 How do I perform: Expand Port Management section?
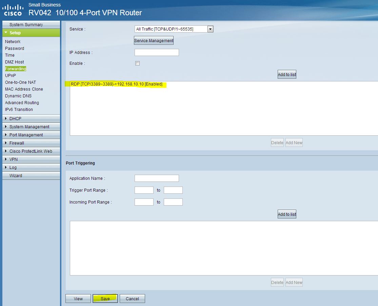[x=31, y=135]
